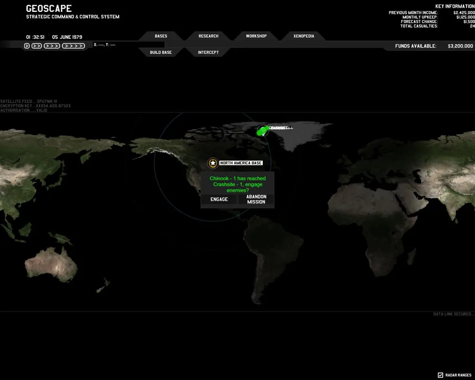This screenshot has height=380, width=475.
Task: Set time to triple-arrow speed
Action: (52, 46)
